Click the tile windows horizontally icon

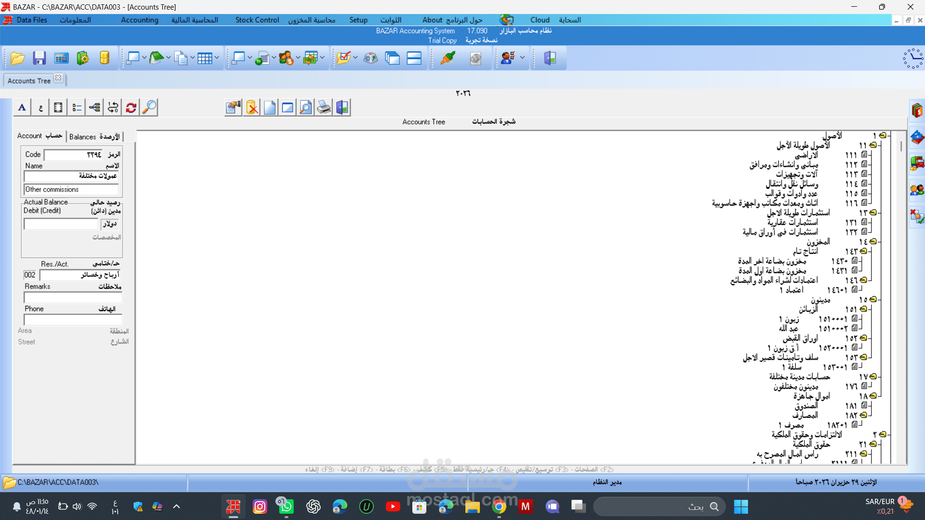pyautogui.click(x=414, y=58)
